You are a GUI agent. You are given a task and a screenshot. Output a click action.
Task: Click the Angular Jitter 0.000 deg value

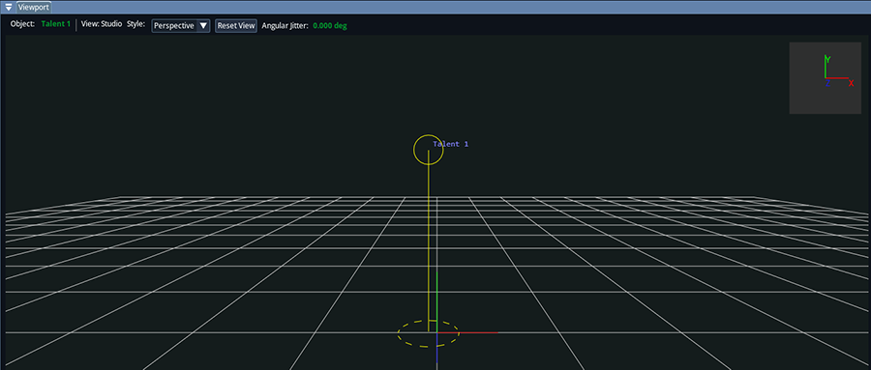[330, 25]
